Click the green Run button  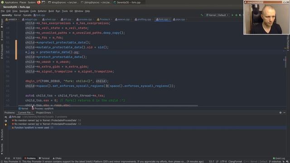pos(232,15)
